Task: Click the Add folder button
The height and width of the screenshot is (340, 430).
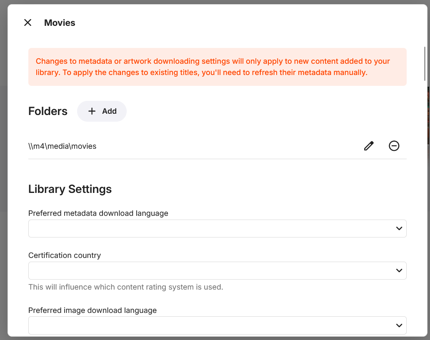Action: click(102, 111)
